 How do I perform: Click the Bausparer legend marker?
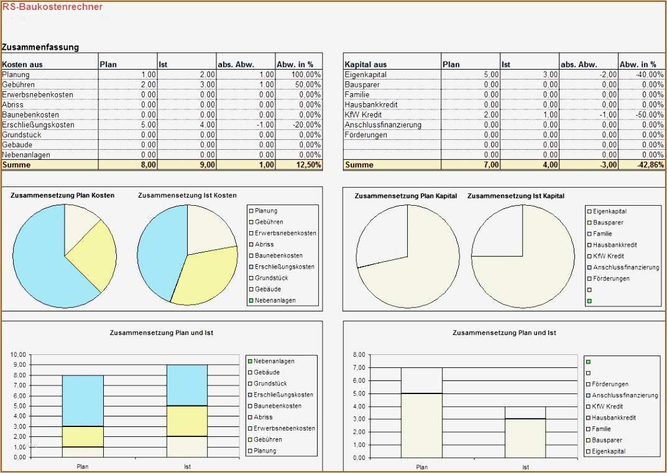(x=589, y=222)
